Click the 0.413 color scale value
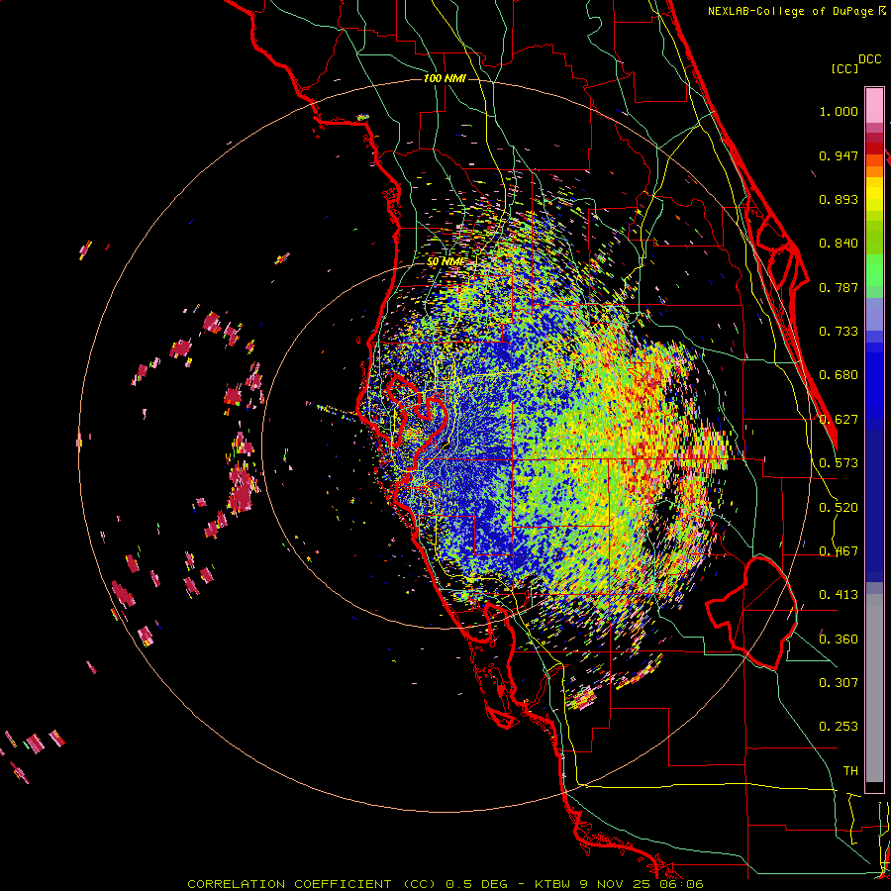Viewport: 891px width, 891px height. pos(839,595)
